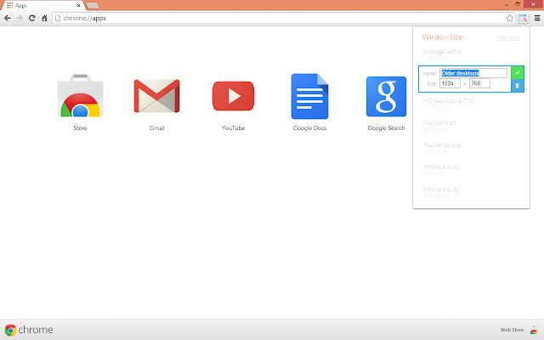Go back to the previous page
The height and width of the screenshot is (340, 544).
pos(8,18)
